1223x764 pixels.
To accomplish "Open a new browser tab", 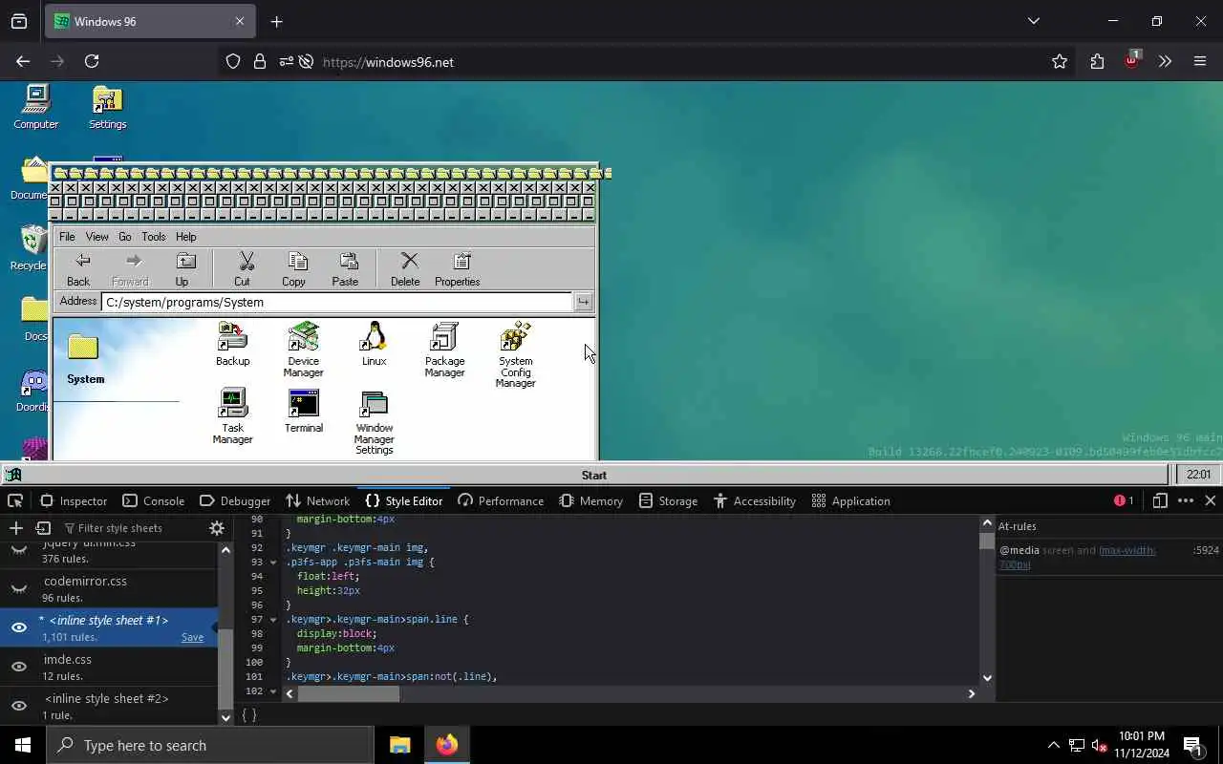I will click(276, 21).
